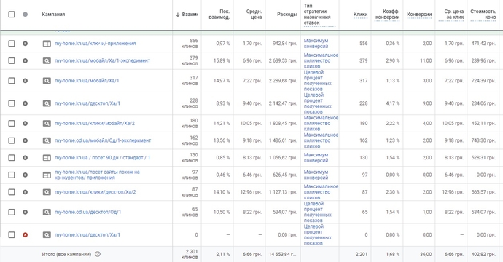Open status dropdown for od.ua/мобайл/Од/1-эксперимент
The width and height of the screenshot is (503, 262).
pyautogui.click(x=25, y=140)
